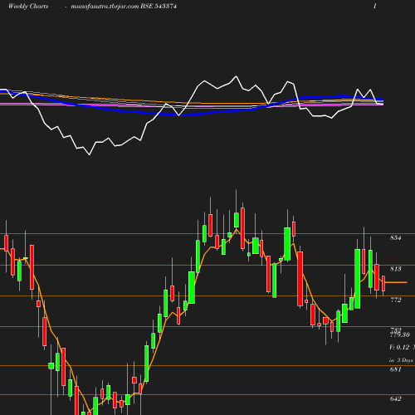Click the 779.30 last price label
This screenshot has width=415, height=415.
pyautogui.click(x=400, y=335)
